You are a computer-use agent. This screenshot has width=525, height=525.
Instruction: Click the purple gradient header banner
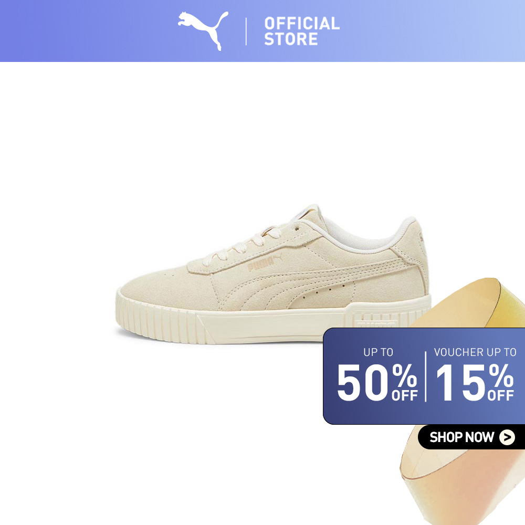point(262,31)
